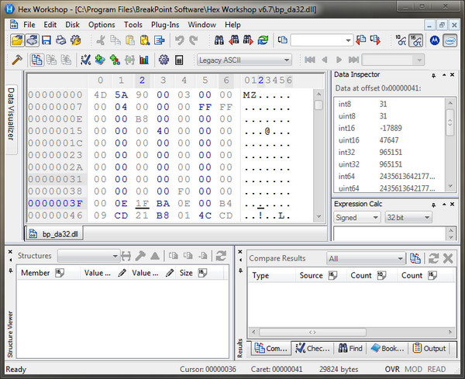The width and height of the screenshot is (465, 379).
Task: Click the Open file folder icon
Action: tap(17, 40)
